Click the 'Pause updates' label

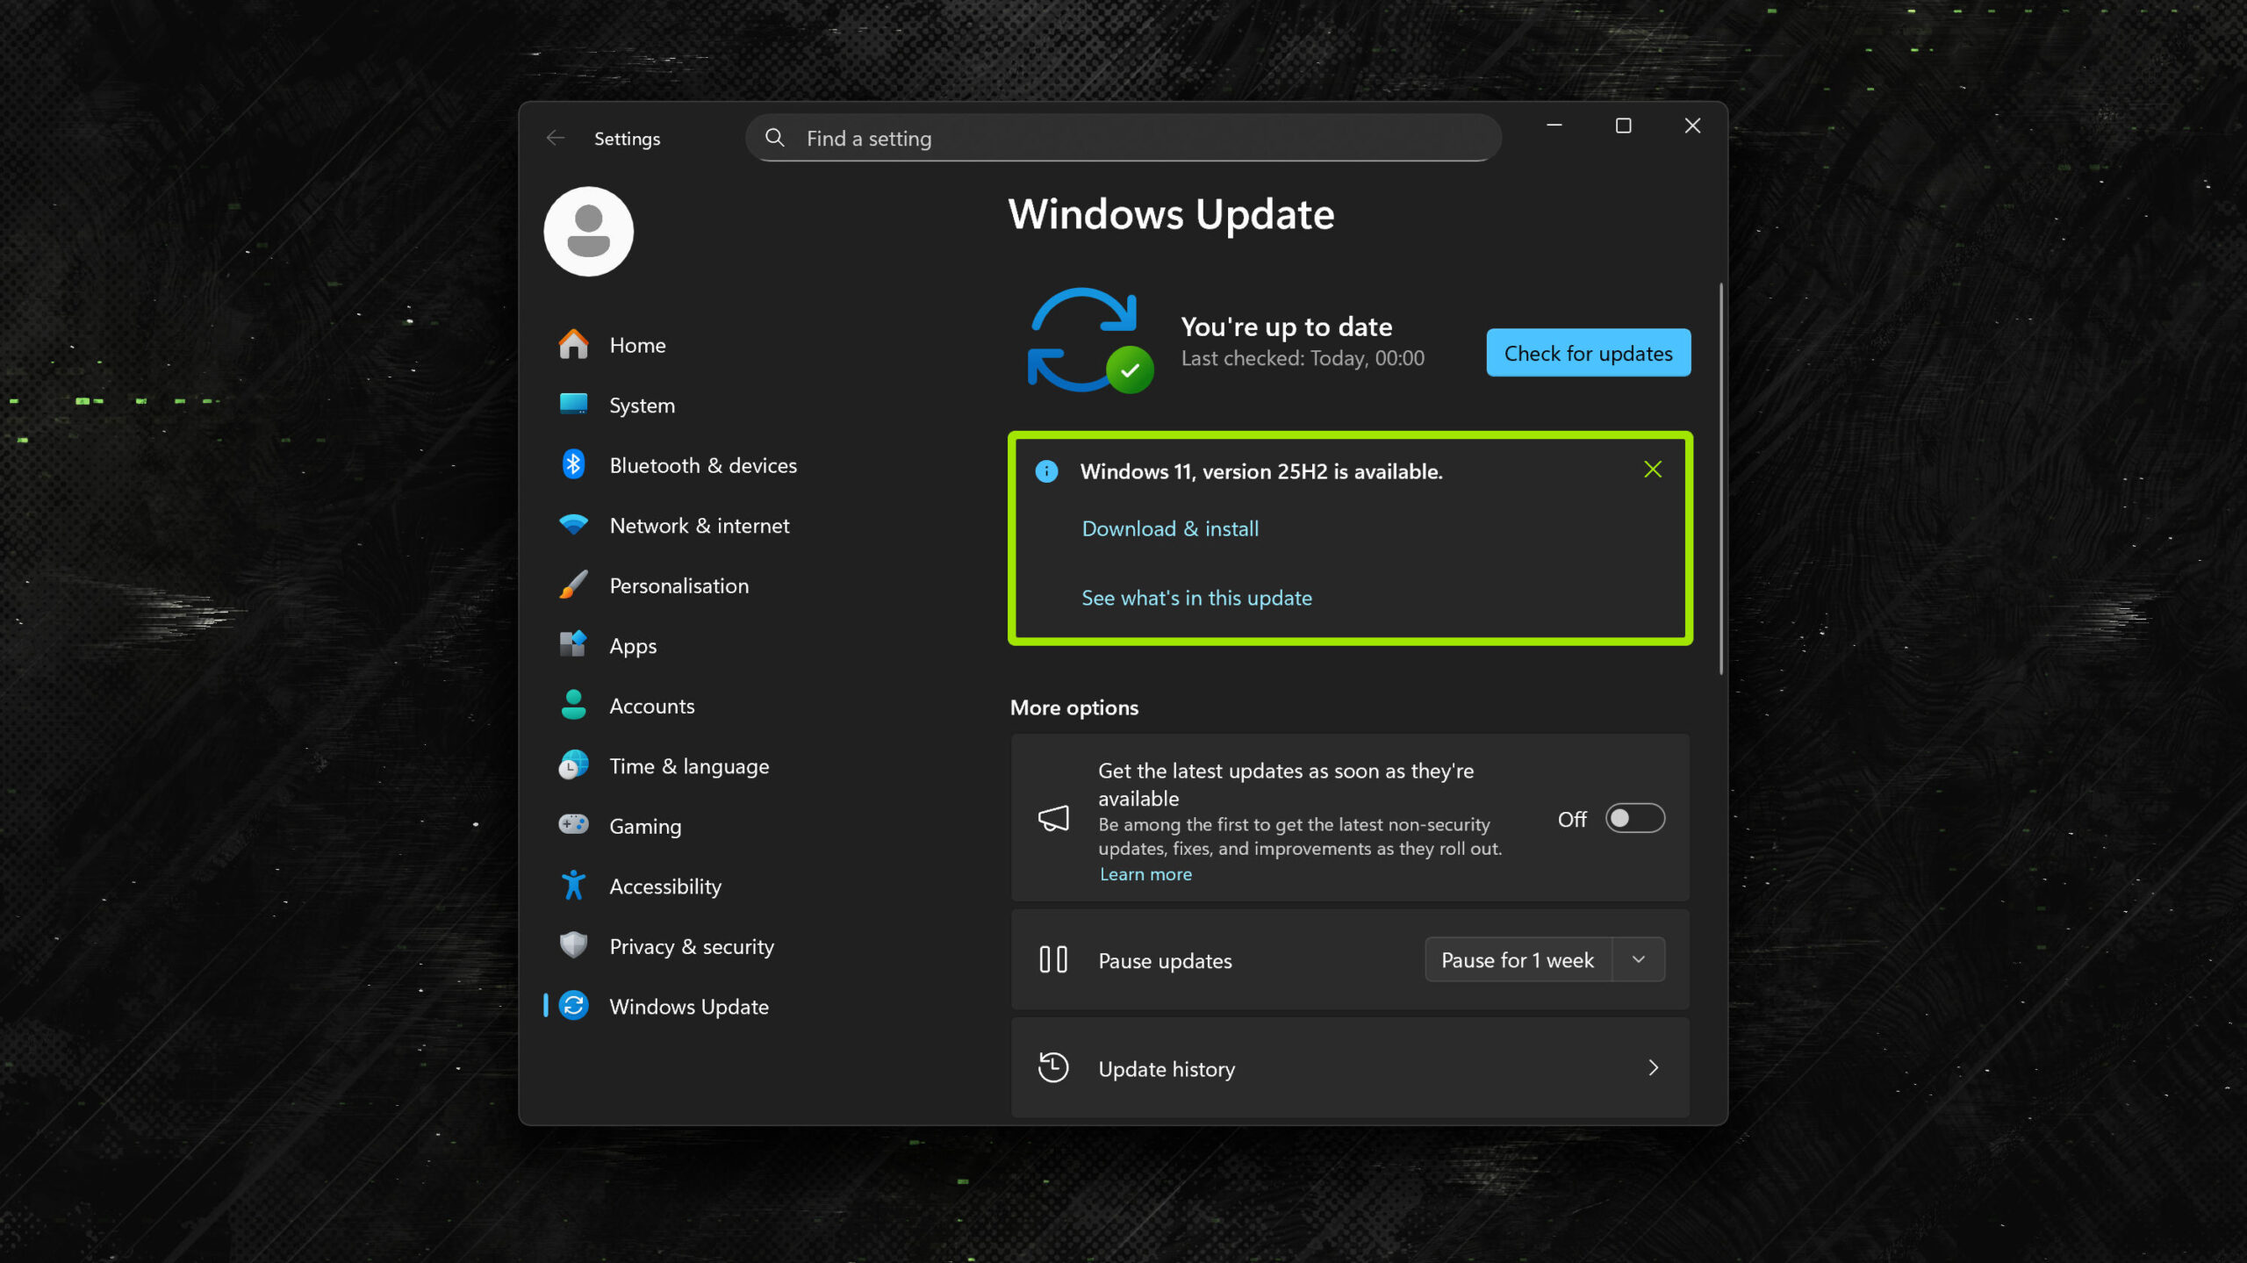pyautogui.click(x=1165, y=961)
